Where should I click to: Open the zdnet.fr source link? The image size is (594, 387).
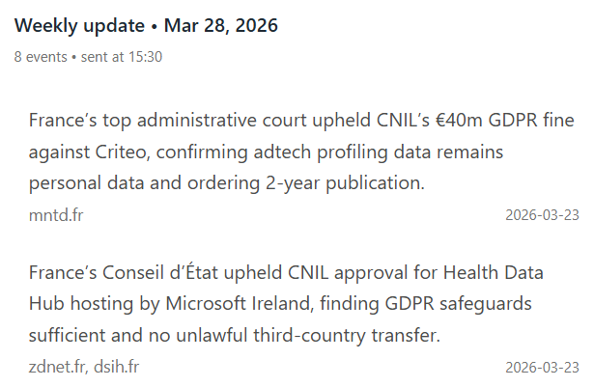click(x=58, y=368)
